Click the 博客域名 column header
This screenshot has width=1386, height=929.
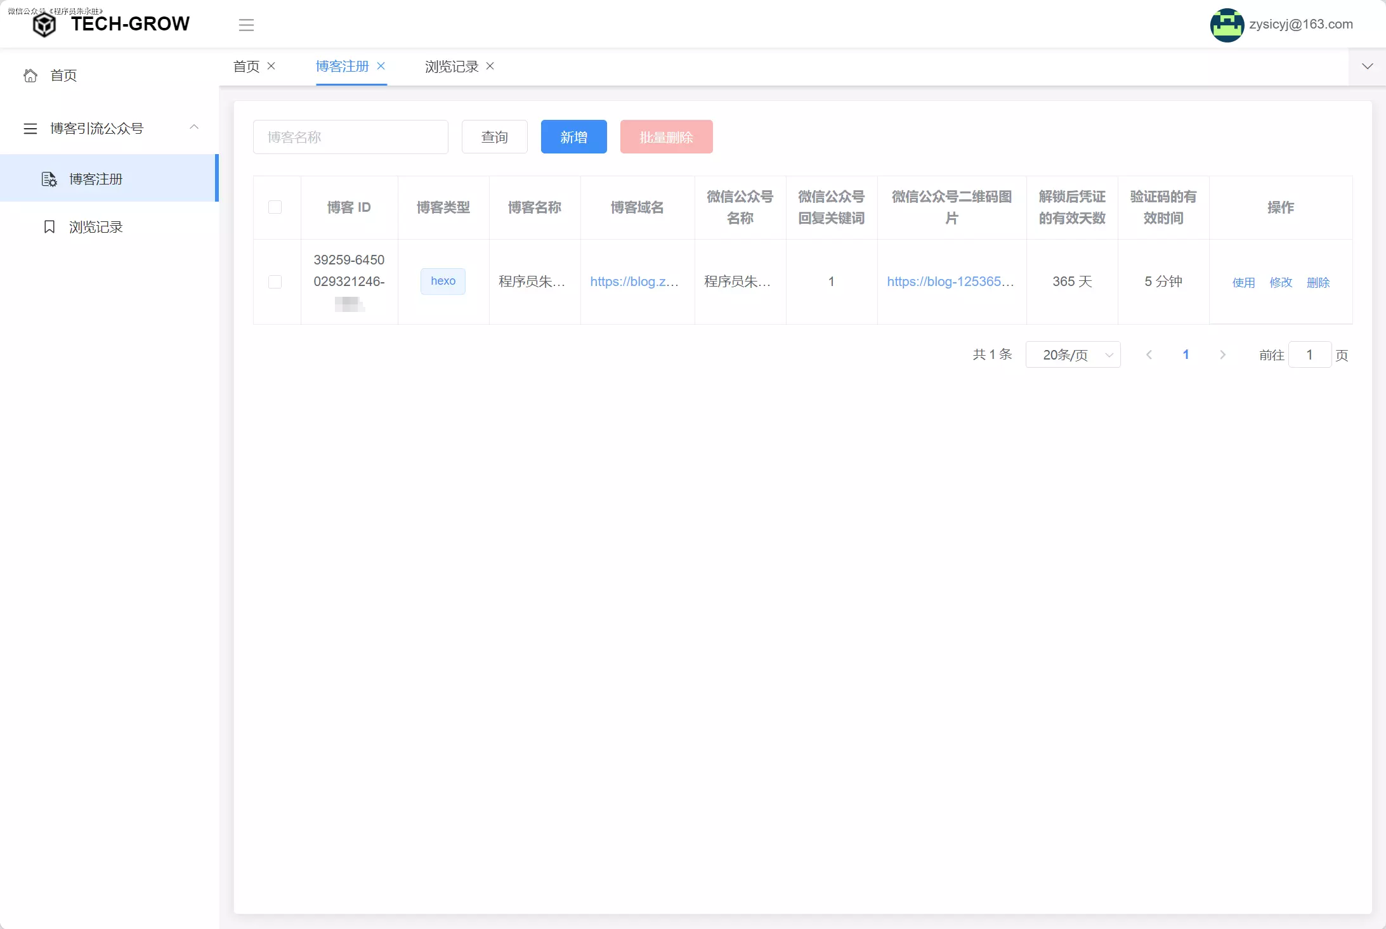tap(637, 207)
